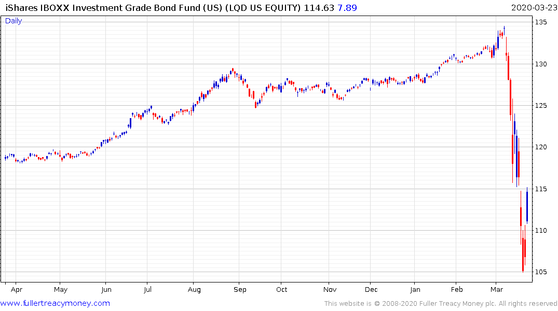This screenshot has width=558, height=311.
Task: Click the Jan month label on axis
Action: point(415,290)
